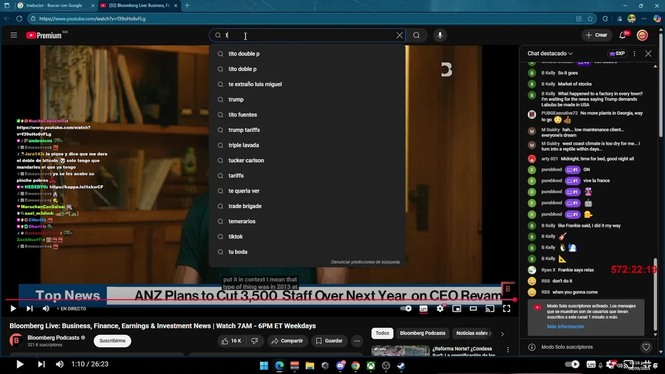This screenshot has height=374, width=665.
Task: Open the 0XP points badge in chat
Action: click(x=617, y=54)
